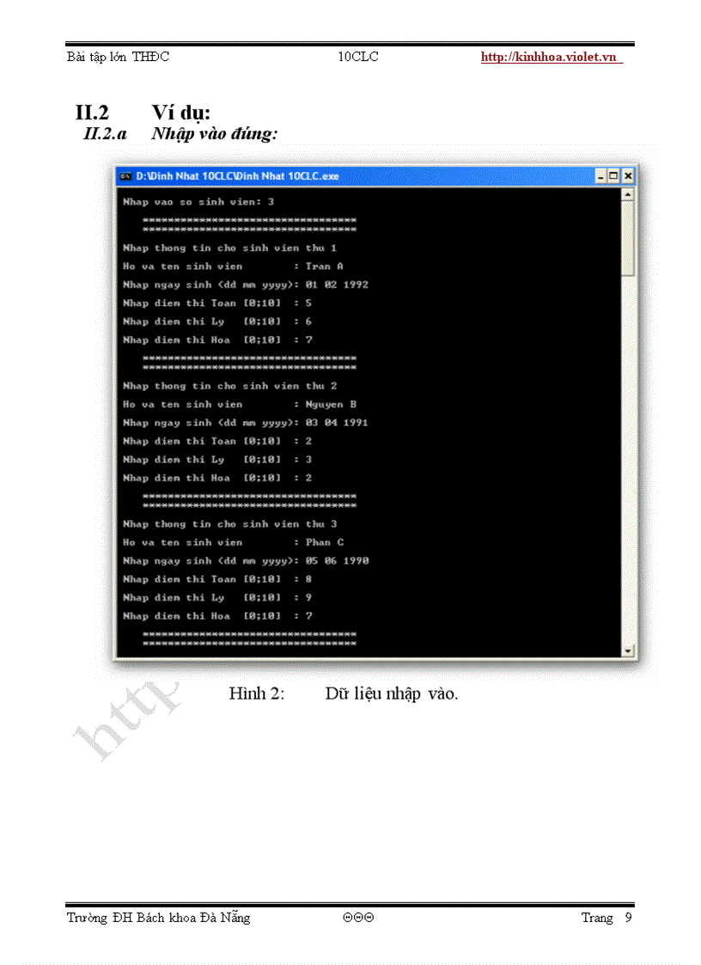Minimize the Dinh Nhat 10CLC.exe console window
Screen dimensions: 701x965
pos(601,176)
